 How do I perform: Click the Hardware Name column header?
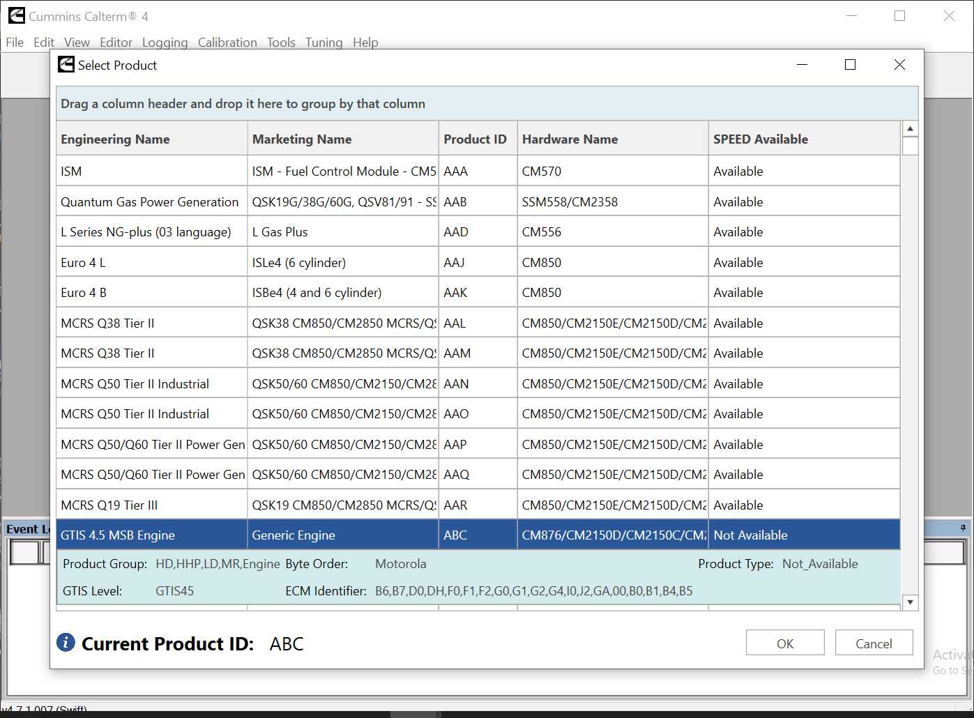pyautogui.click(x=570, y=139)
